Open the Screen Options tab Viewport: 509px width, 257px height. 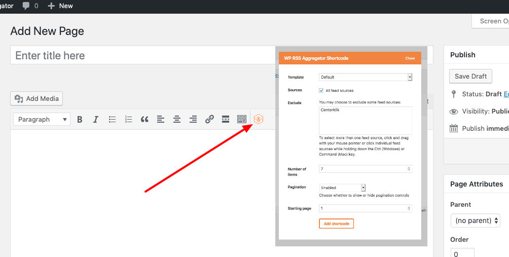(x=490, y=21)
